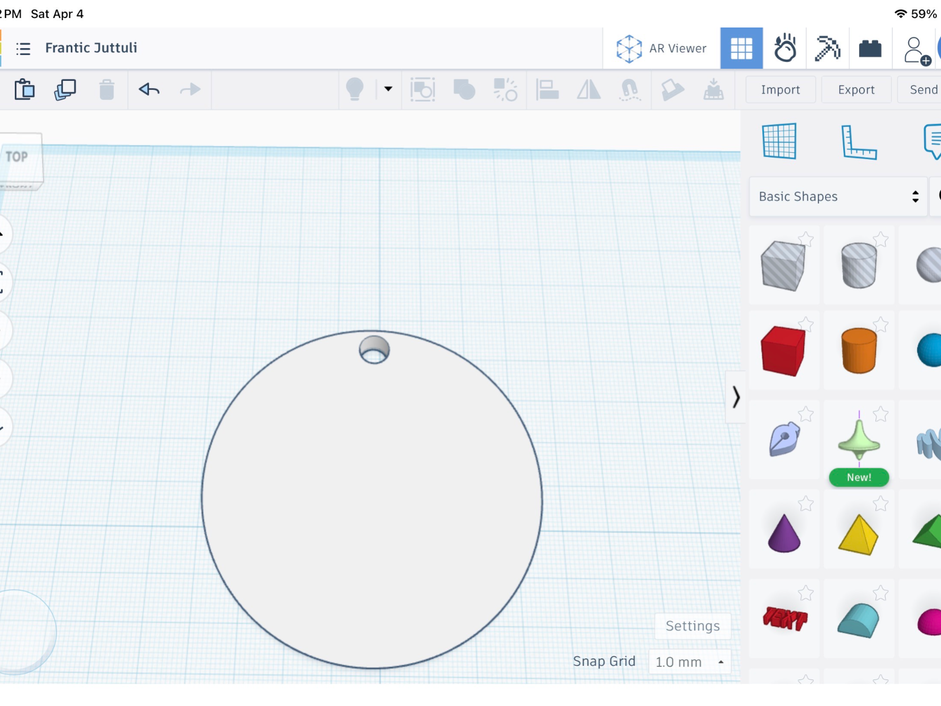Select the Workplane tool icon
The width and height of the screenshot is (941, 706).
point(779,141)
